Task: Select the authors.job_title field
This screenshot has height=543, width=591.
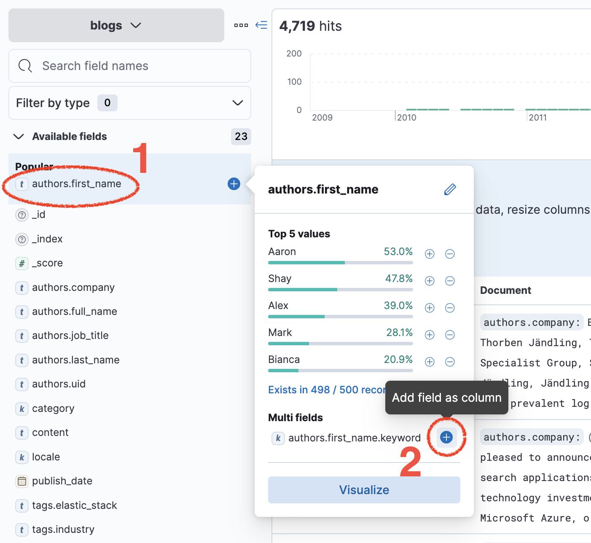Action: coord(70,336)
